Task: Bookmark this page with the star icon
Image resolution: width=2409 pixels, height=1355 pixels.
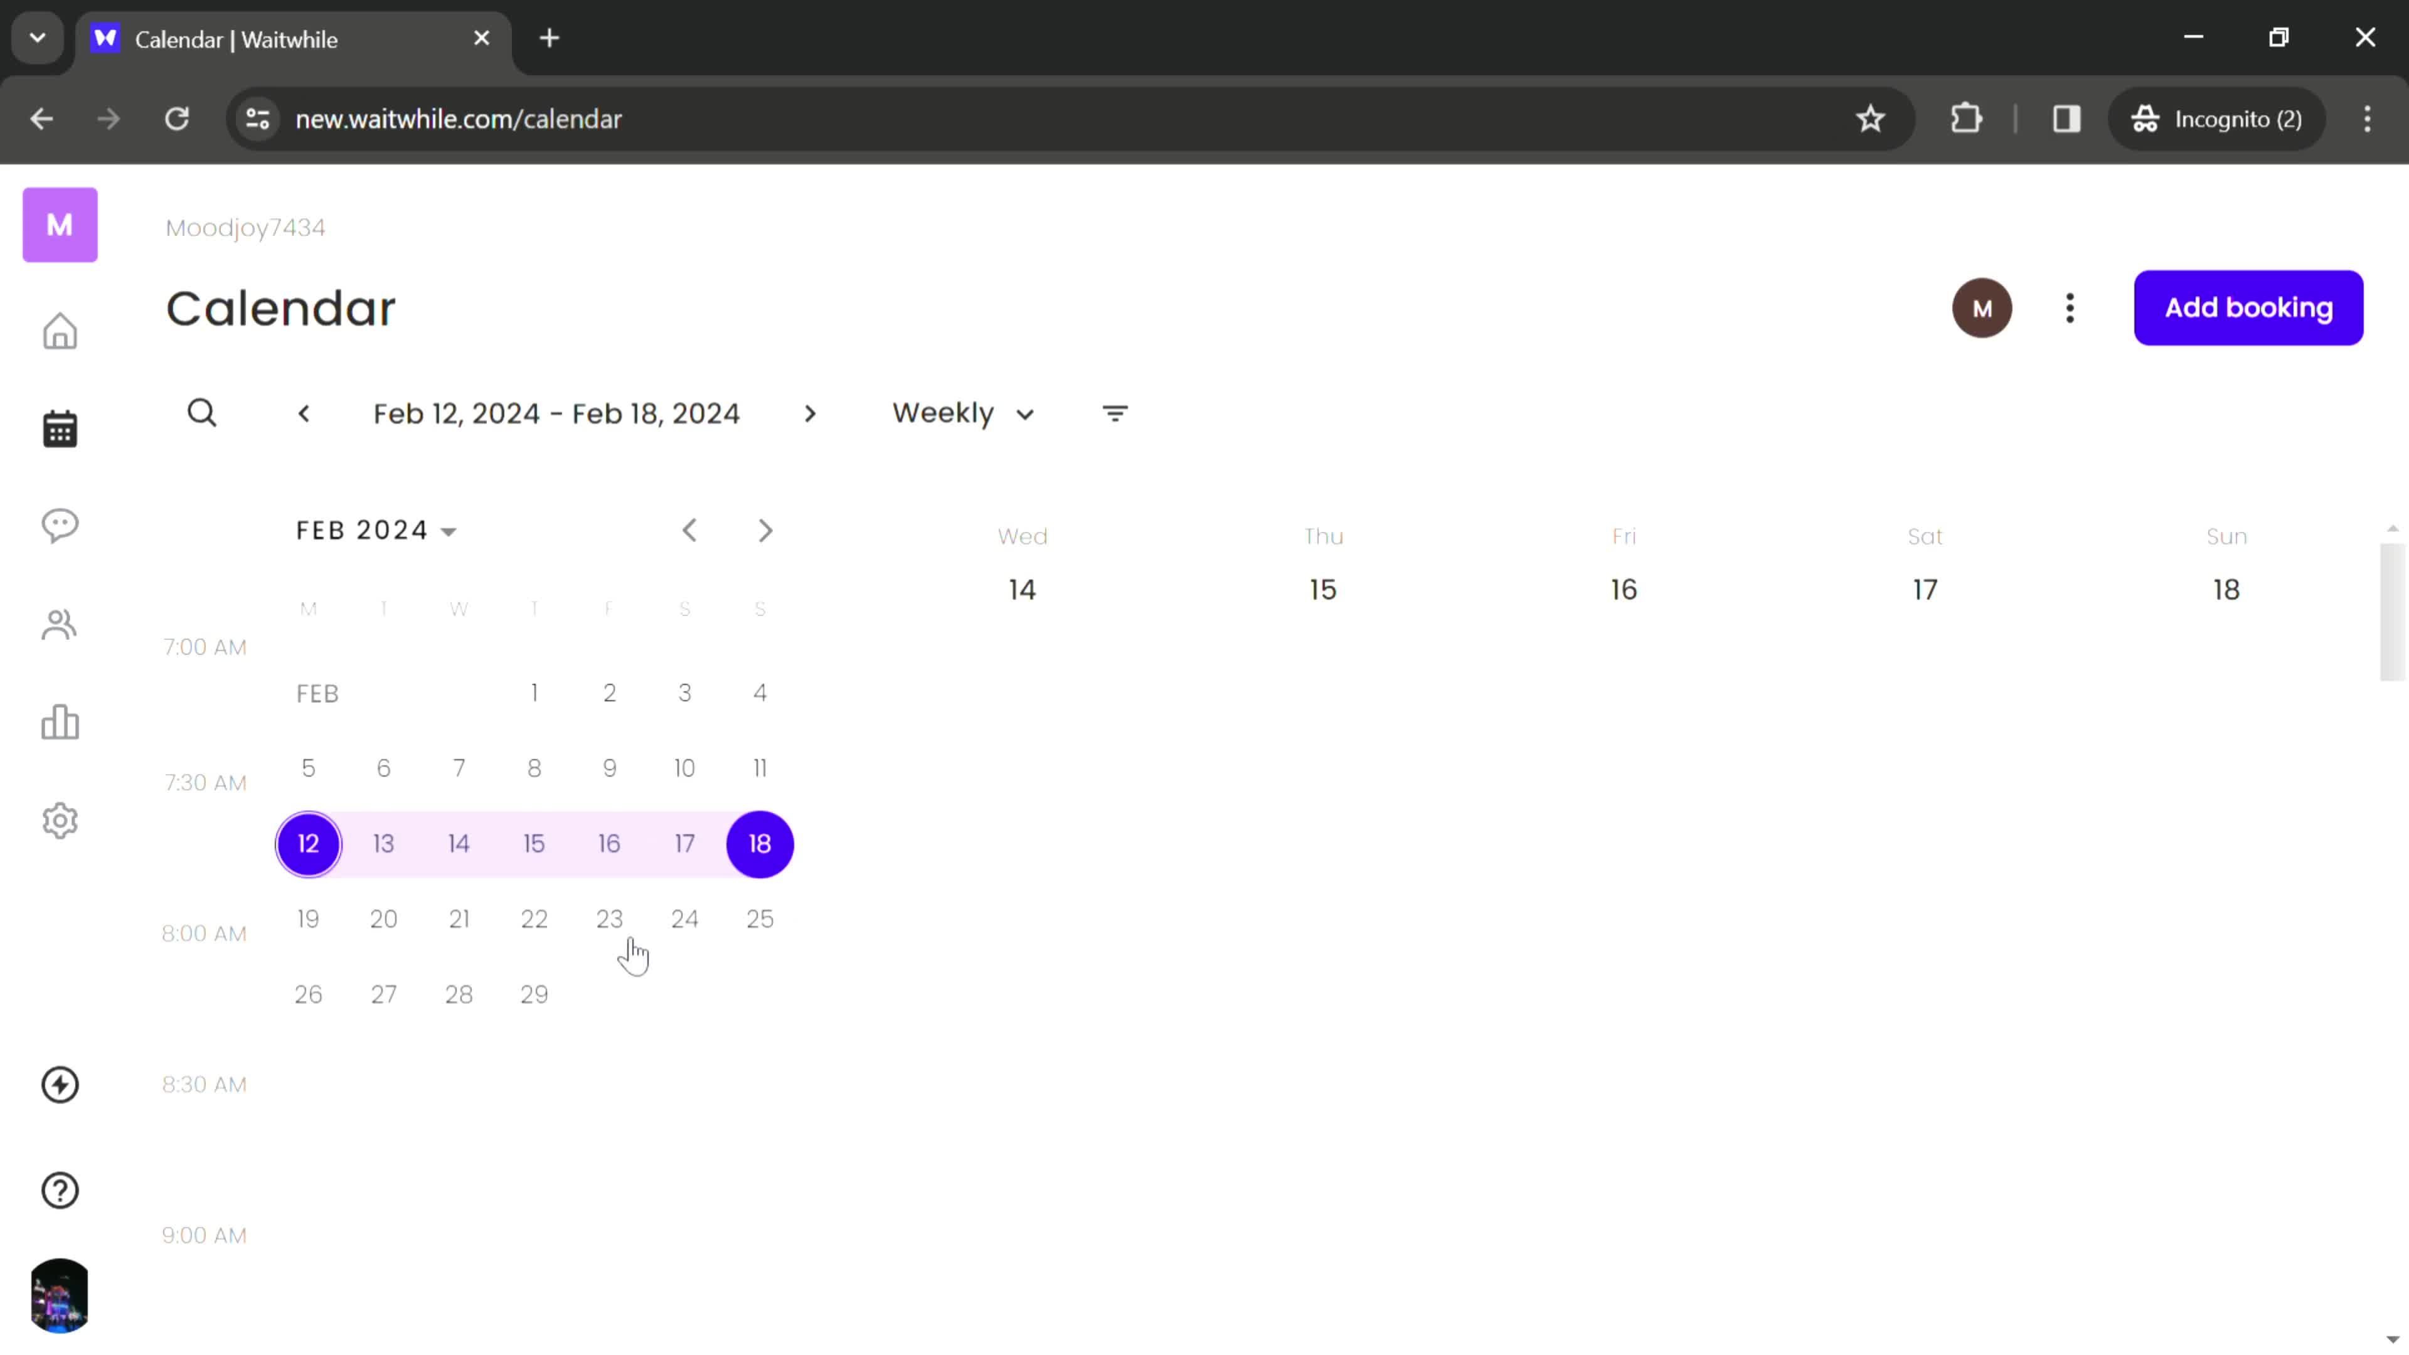Action: click(x=1870, y=119)
